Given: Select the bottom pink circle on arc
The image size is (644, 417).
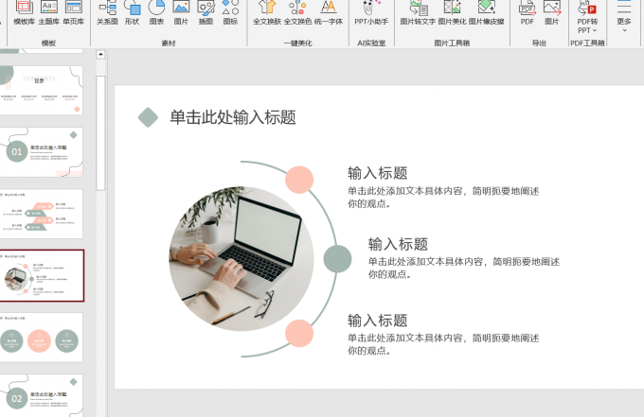Looking at the screenshot, I should [299, 334].
